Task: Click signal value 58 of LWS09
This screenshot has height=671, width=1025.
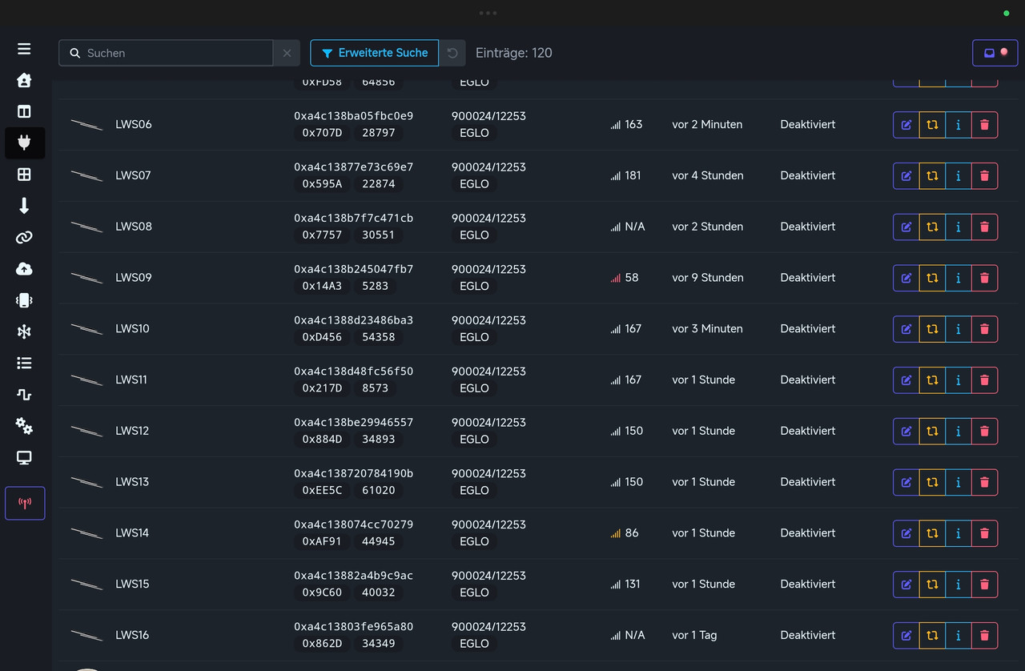Action: (x=632, y=278)
